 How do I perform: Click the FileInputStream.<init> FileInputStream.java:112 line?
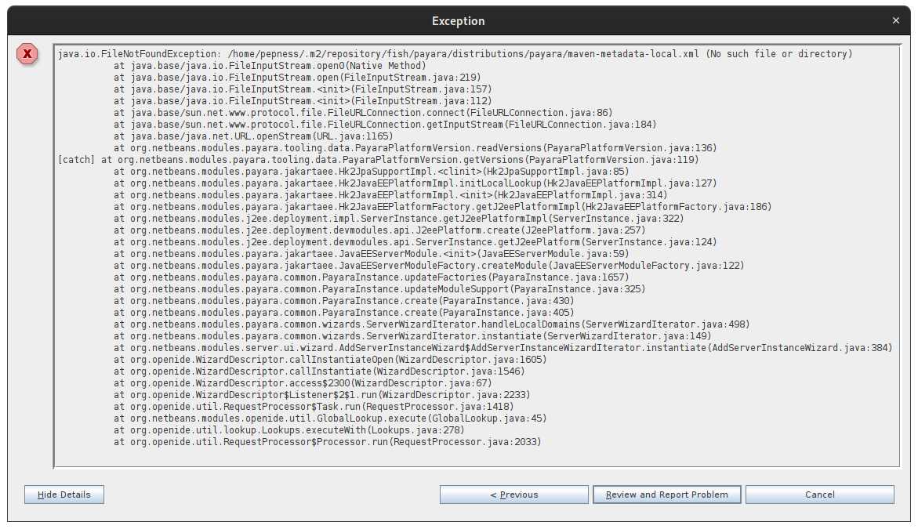tap(303, 100)
